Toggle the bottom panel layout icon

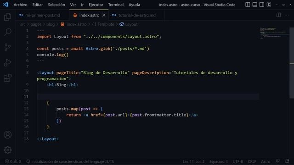coord(254,5)
